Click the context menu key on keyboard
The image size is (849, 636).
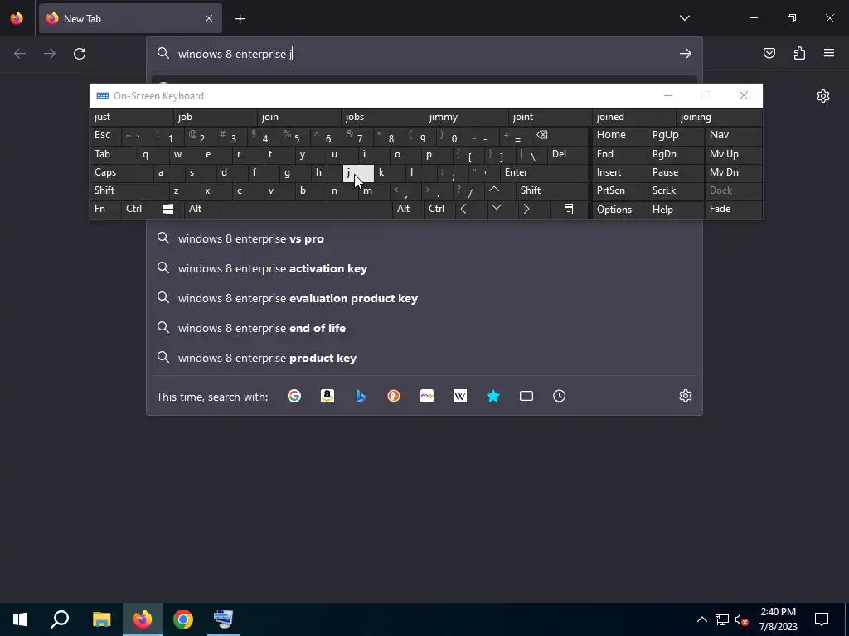point(569,209)
